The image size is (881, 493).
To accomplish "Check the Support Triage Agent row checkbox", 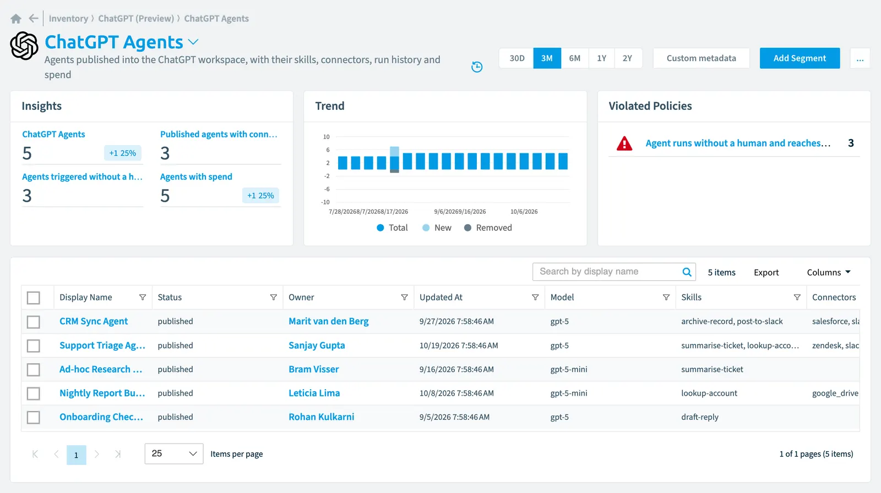I will pyautogui.click(x=34, y=346).
